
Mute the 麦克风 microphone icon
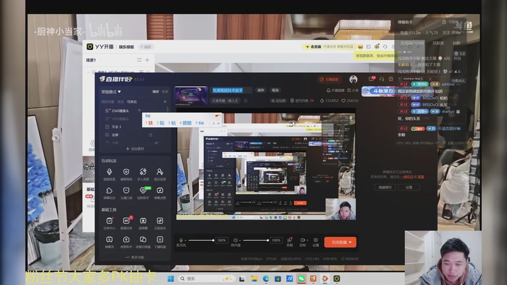tap(181, 240)
